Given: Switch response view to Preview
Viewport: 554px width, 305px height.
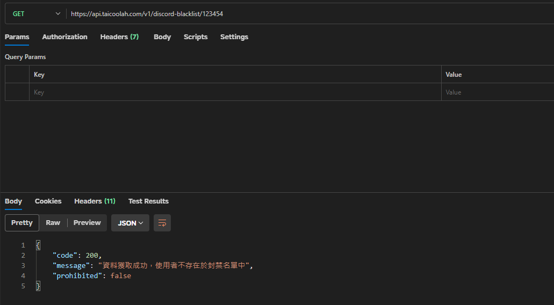Looking at the screenshot, I should [x=87, y=223].
